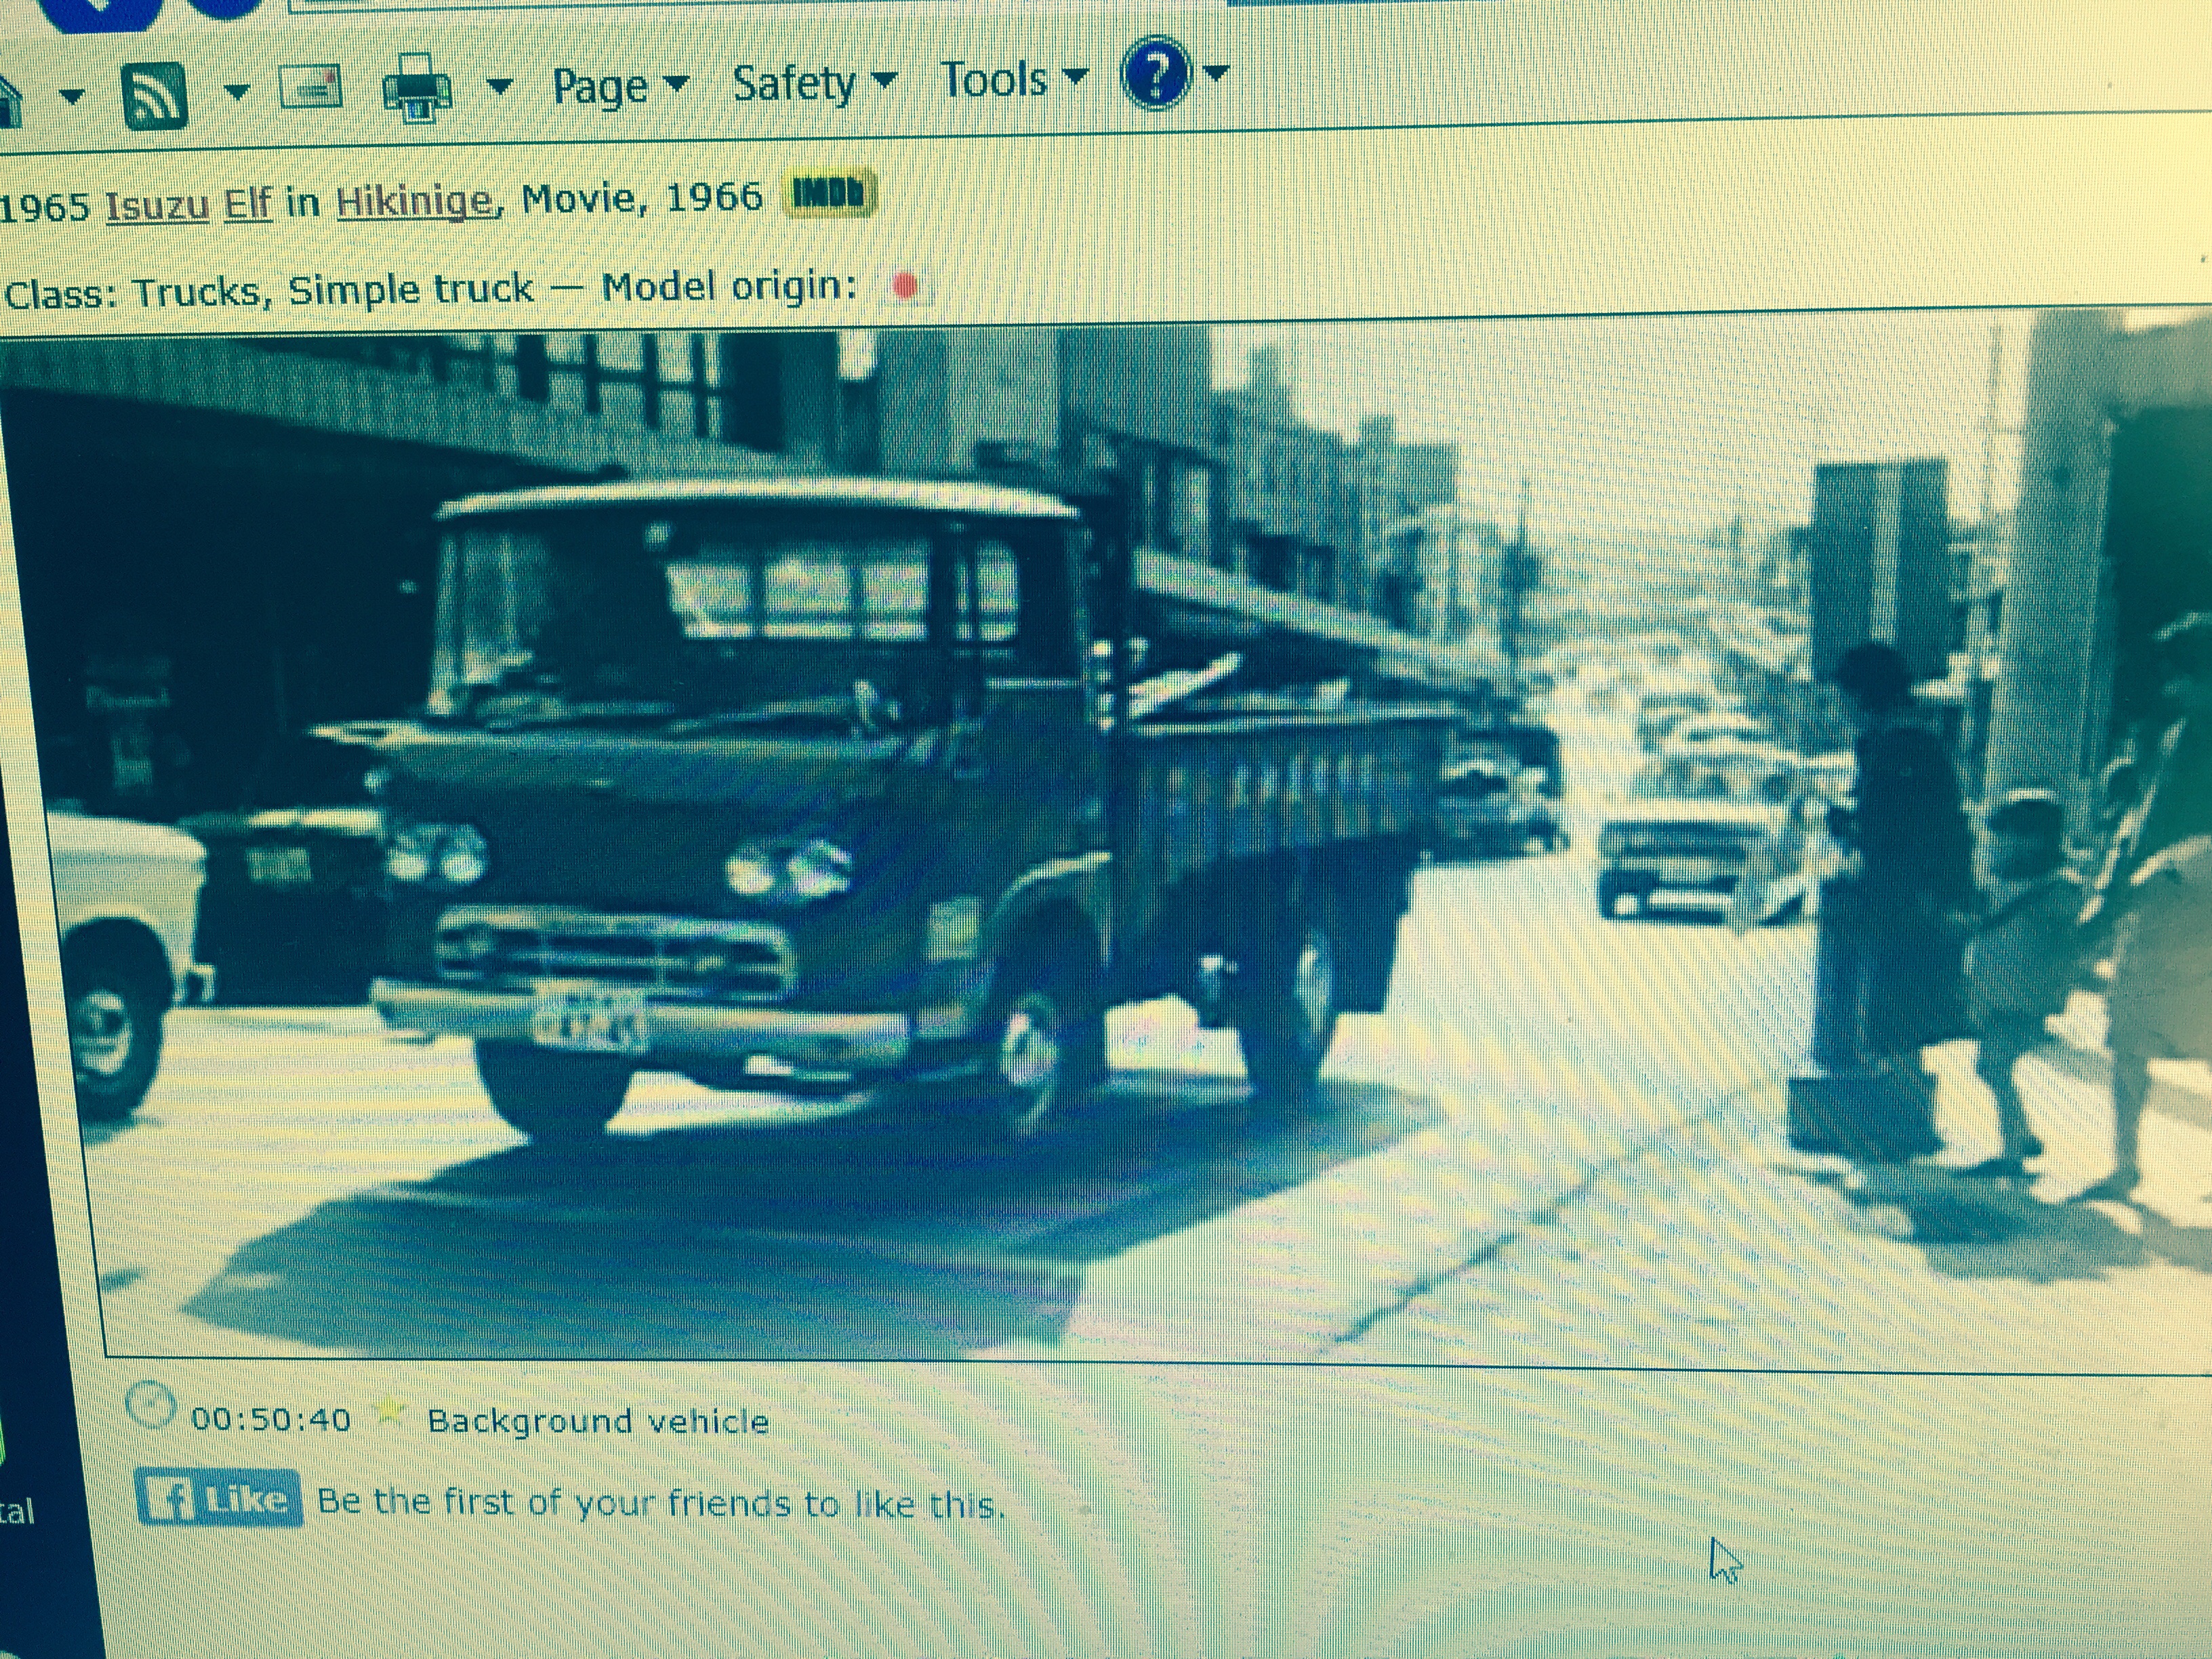
Task: Follow the Isuzu make link
Action: [157, 206]
